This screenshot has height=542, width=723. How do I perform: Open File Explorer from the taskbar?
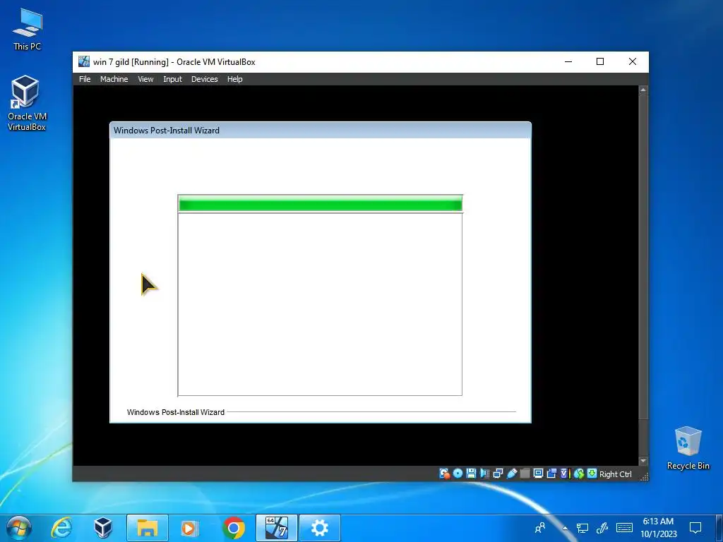coord(147,528)
